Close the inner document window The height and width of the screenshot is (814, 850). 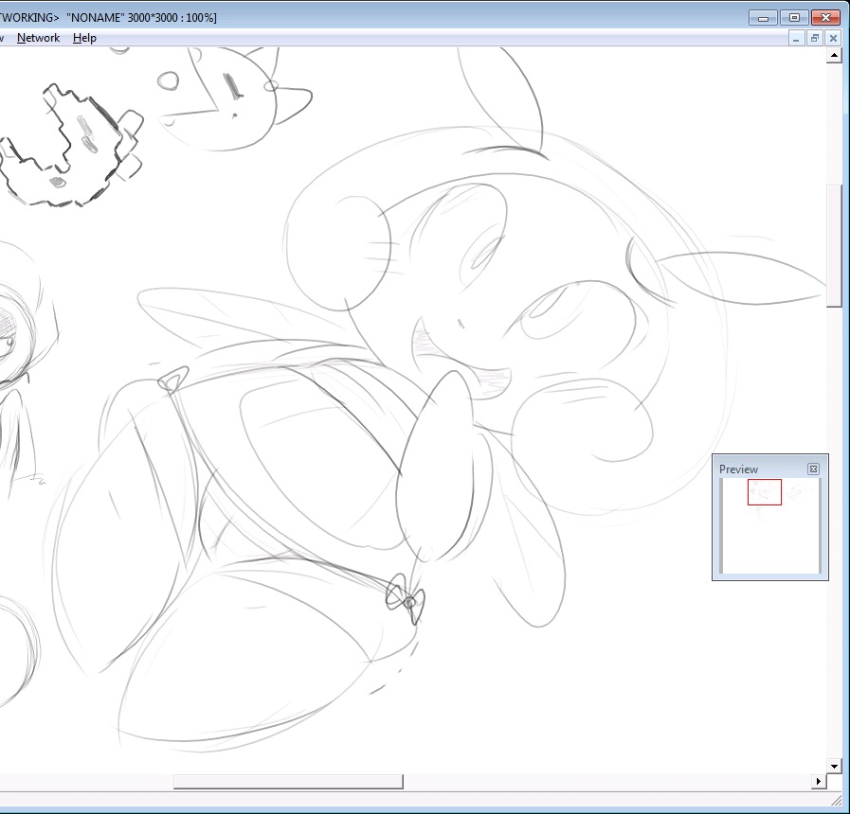pos(833,38)
